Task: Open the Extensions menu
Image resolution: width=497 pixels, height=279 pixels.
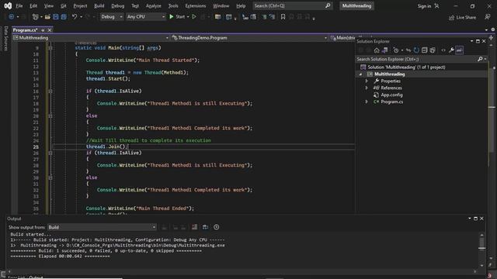Action: pos(195,5)
